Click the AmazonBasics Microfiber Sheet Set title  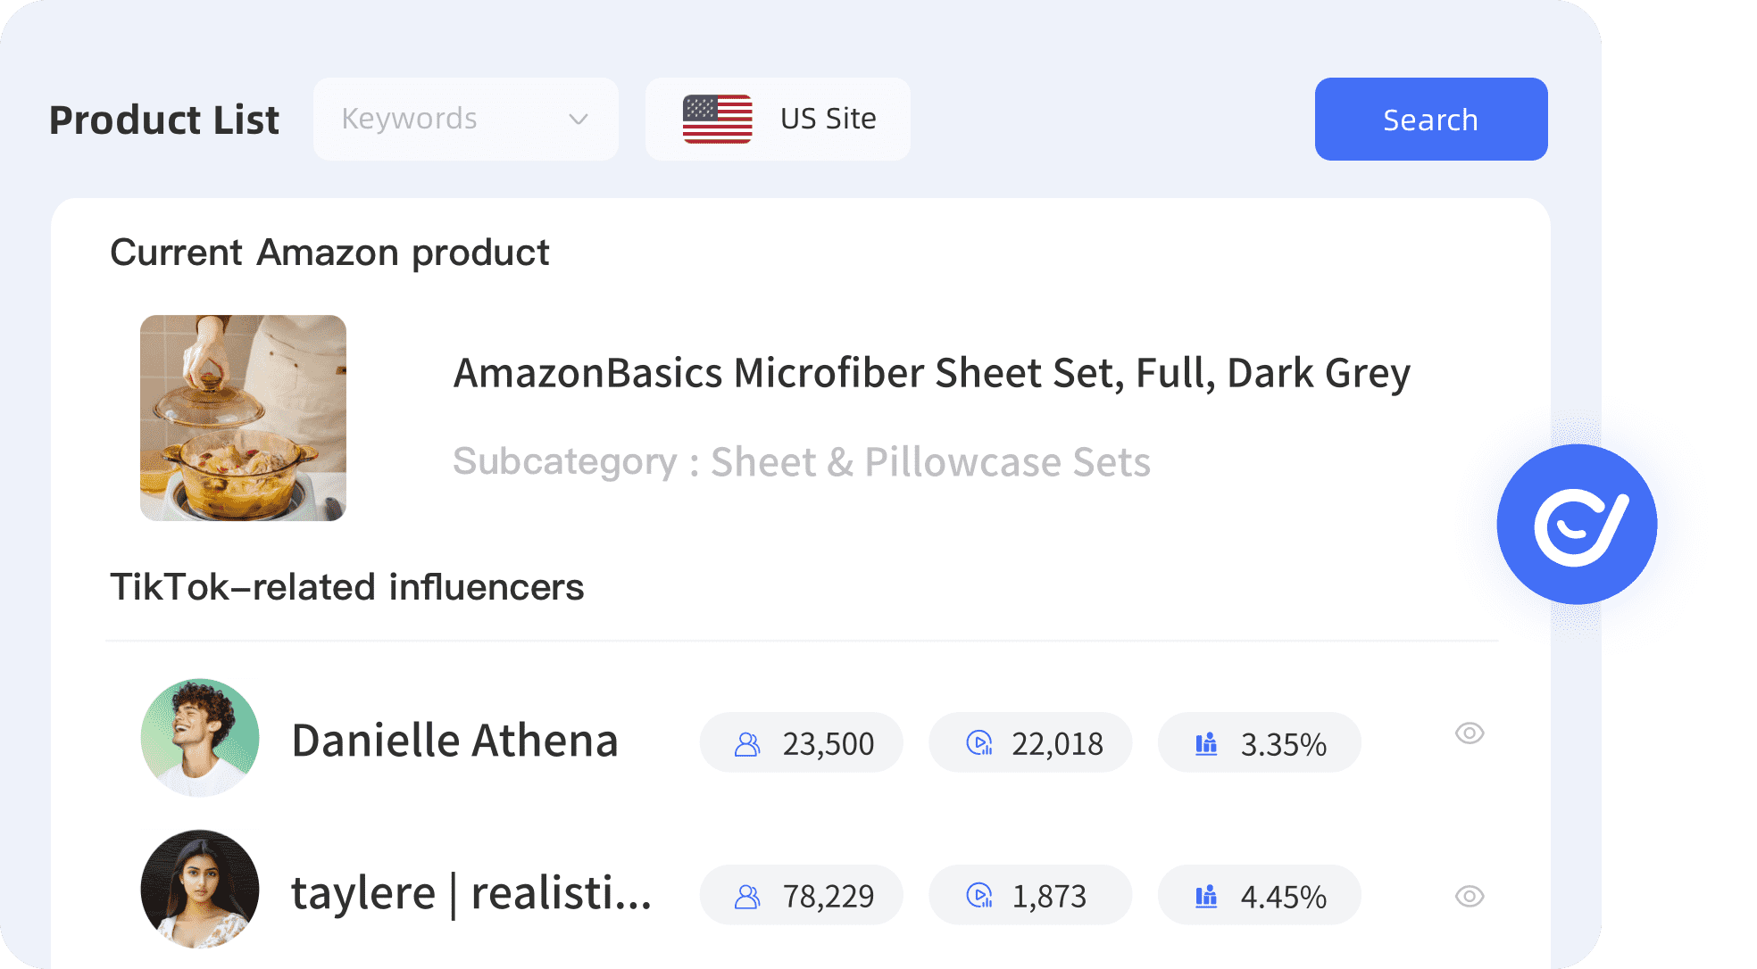(931, 373)
